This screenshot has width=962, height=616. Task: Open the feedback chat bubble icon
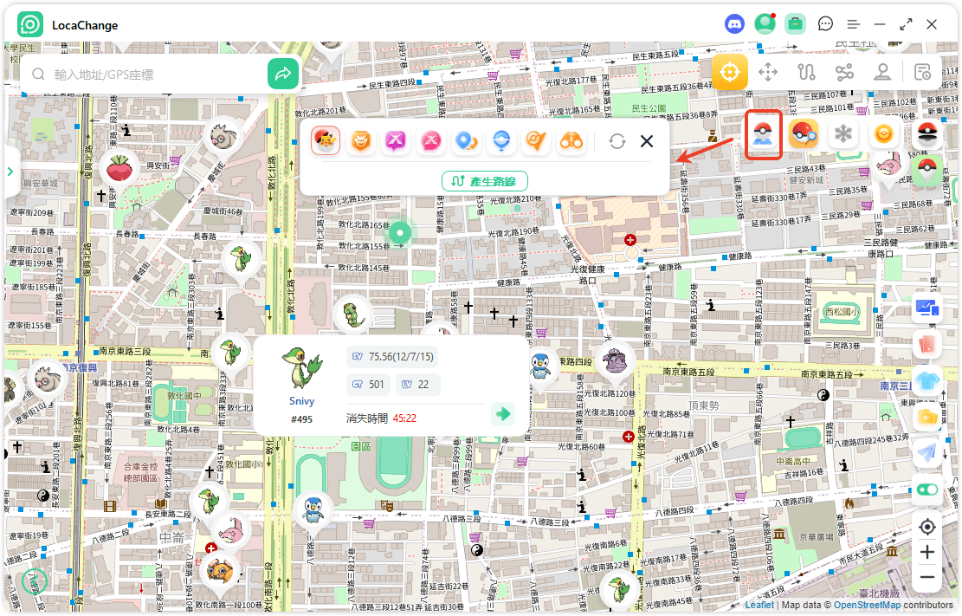coord(825,24)
